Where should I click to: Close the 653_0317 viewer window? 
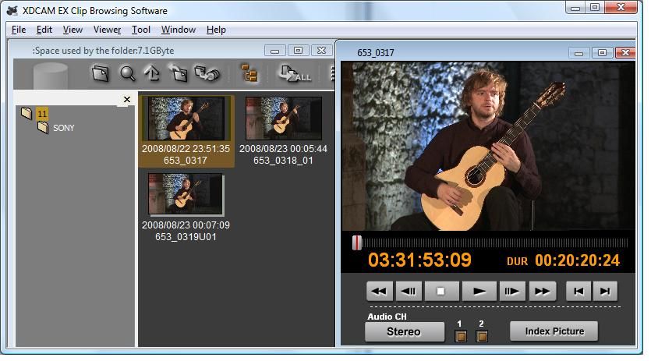point(625,53)
